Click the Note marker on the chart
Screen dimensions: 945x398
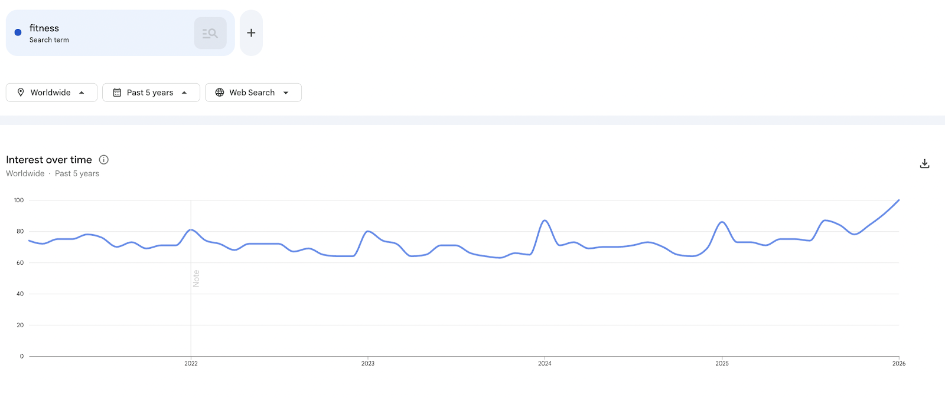click(x=196, y=278)
